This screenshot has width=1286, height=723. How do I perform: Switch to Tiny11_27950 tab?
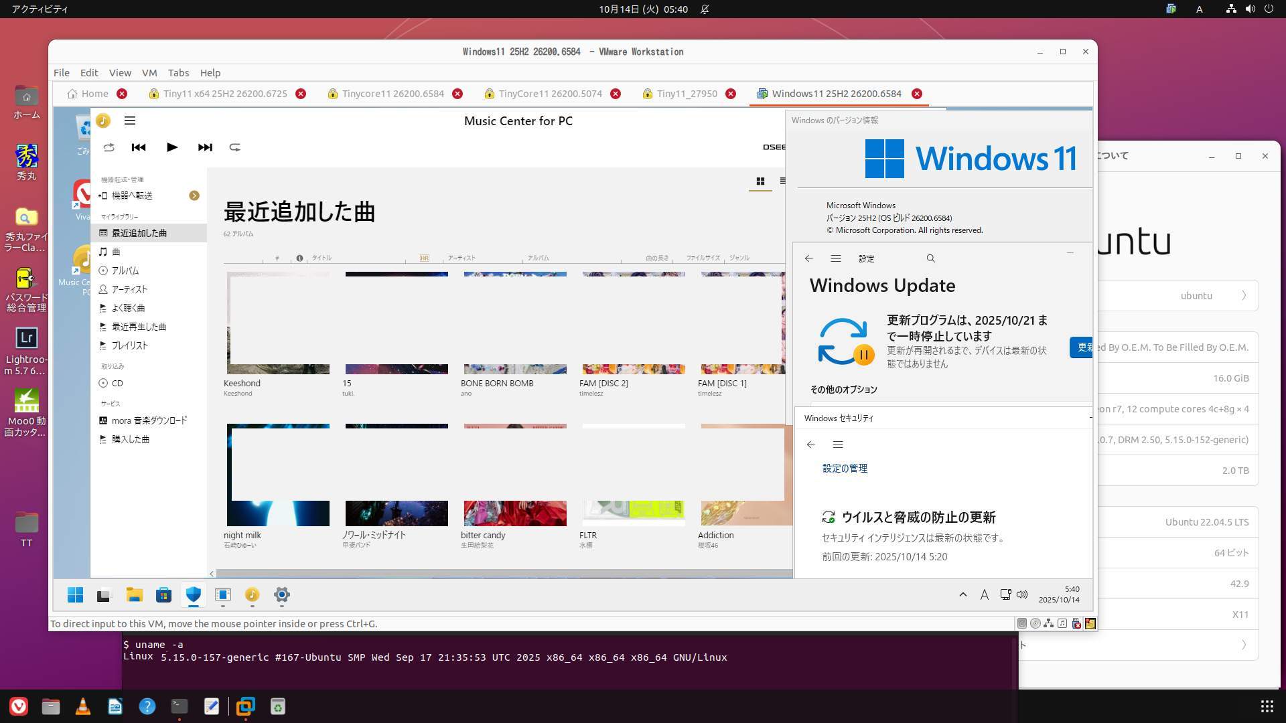[687, 94]
